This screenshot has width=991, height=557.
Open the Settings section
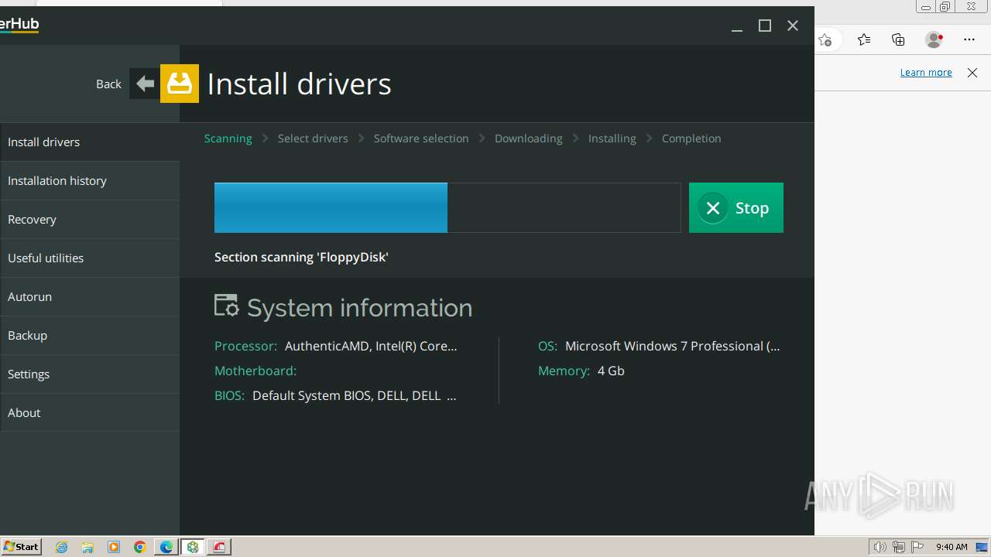click(x=90, y=374)
